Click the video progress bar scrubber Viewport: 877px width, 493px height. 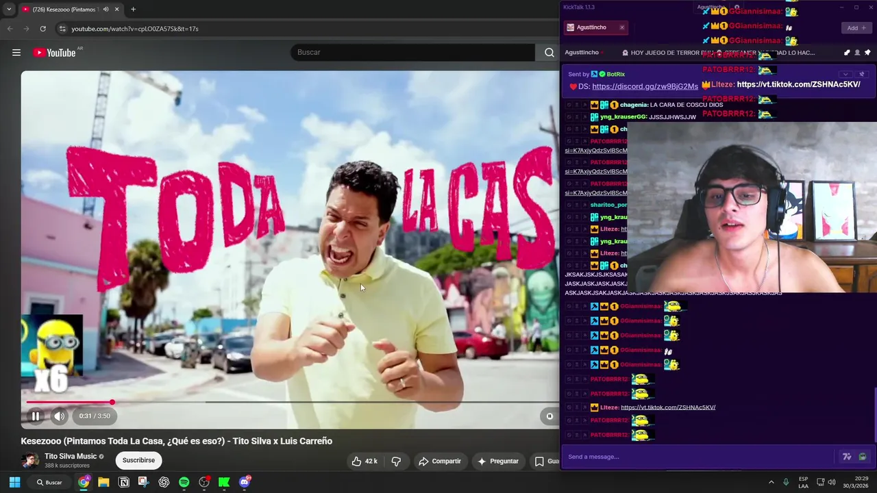(112, 402)
